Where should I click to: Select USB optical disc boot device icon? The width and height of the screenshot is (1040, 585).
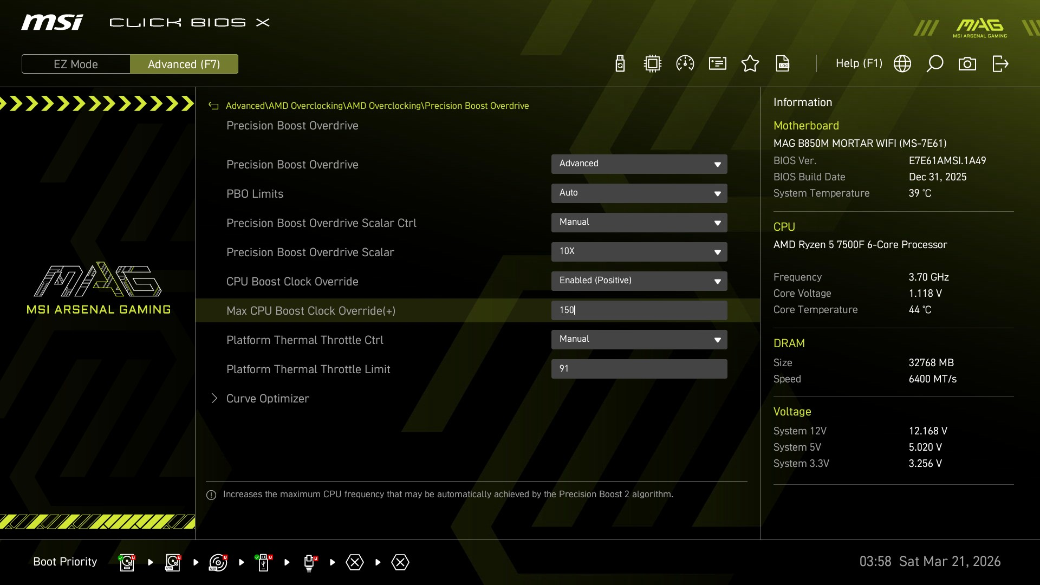pyautogui.click(x=218, y=562)
